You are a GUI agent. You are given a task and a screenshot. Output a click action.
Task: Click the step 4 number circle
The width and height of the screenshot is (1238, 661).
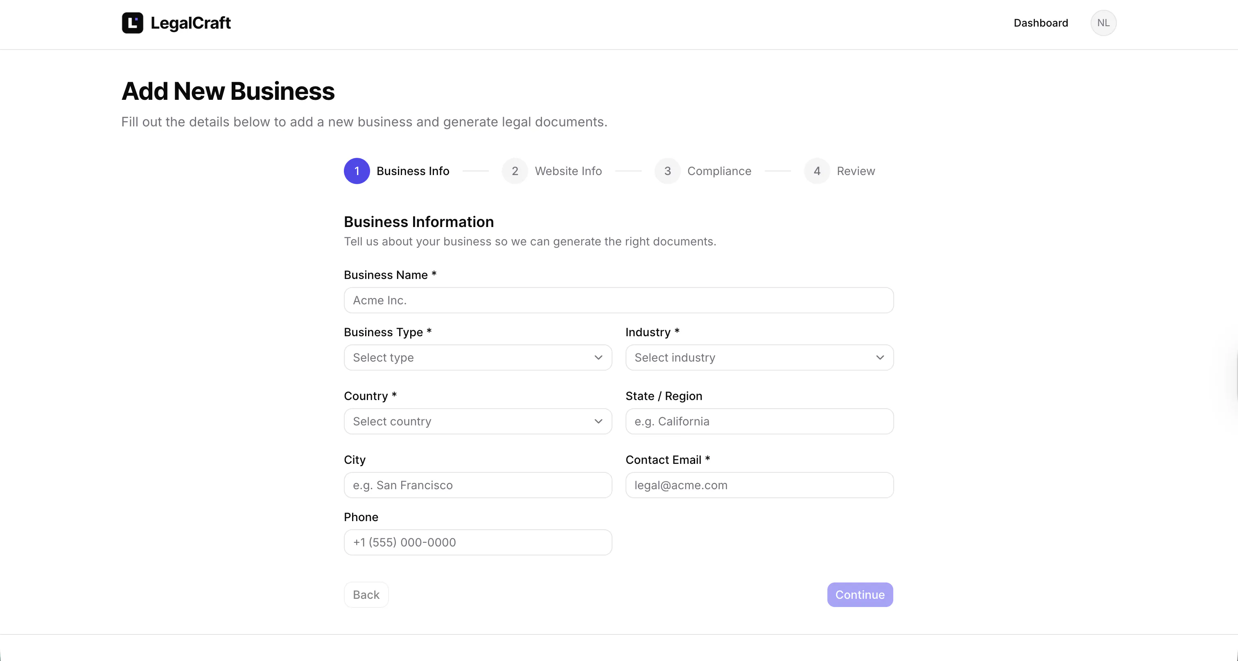[816, 171]
